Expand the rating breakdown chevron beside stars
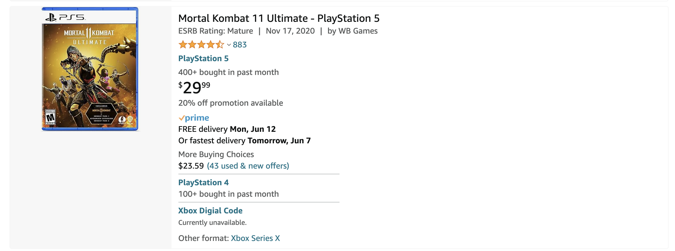The image size is (675, 251). pos(229,45)
